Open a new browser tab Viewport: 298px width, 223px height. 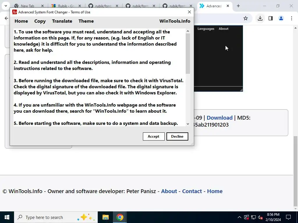click(238, 6)
